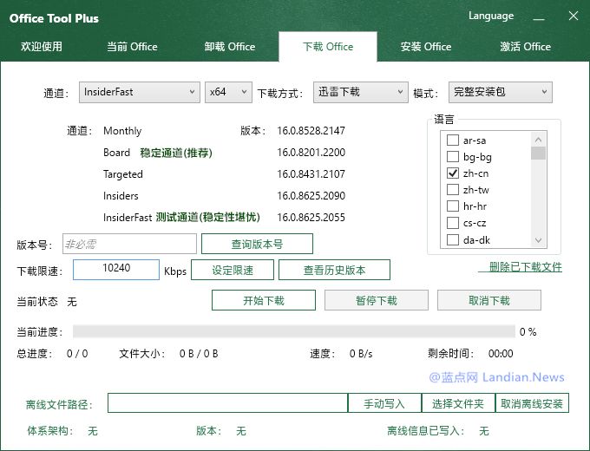Click the Board channel label
590x451 pixels.
click(x=116, y=153)
